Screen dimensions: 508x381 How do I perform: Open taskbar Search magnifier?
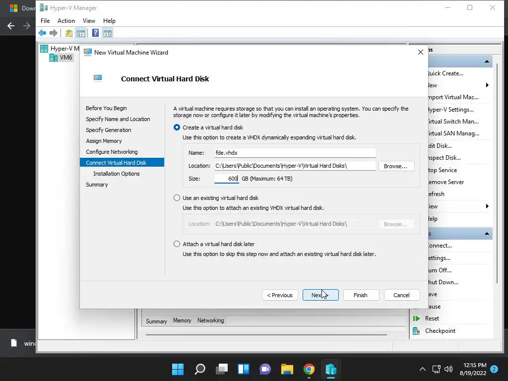[x=200, y=369]
